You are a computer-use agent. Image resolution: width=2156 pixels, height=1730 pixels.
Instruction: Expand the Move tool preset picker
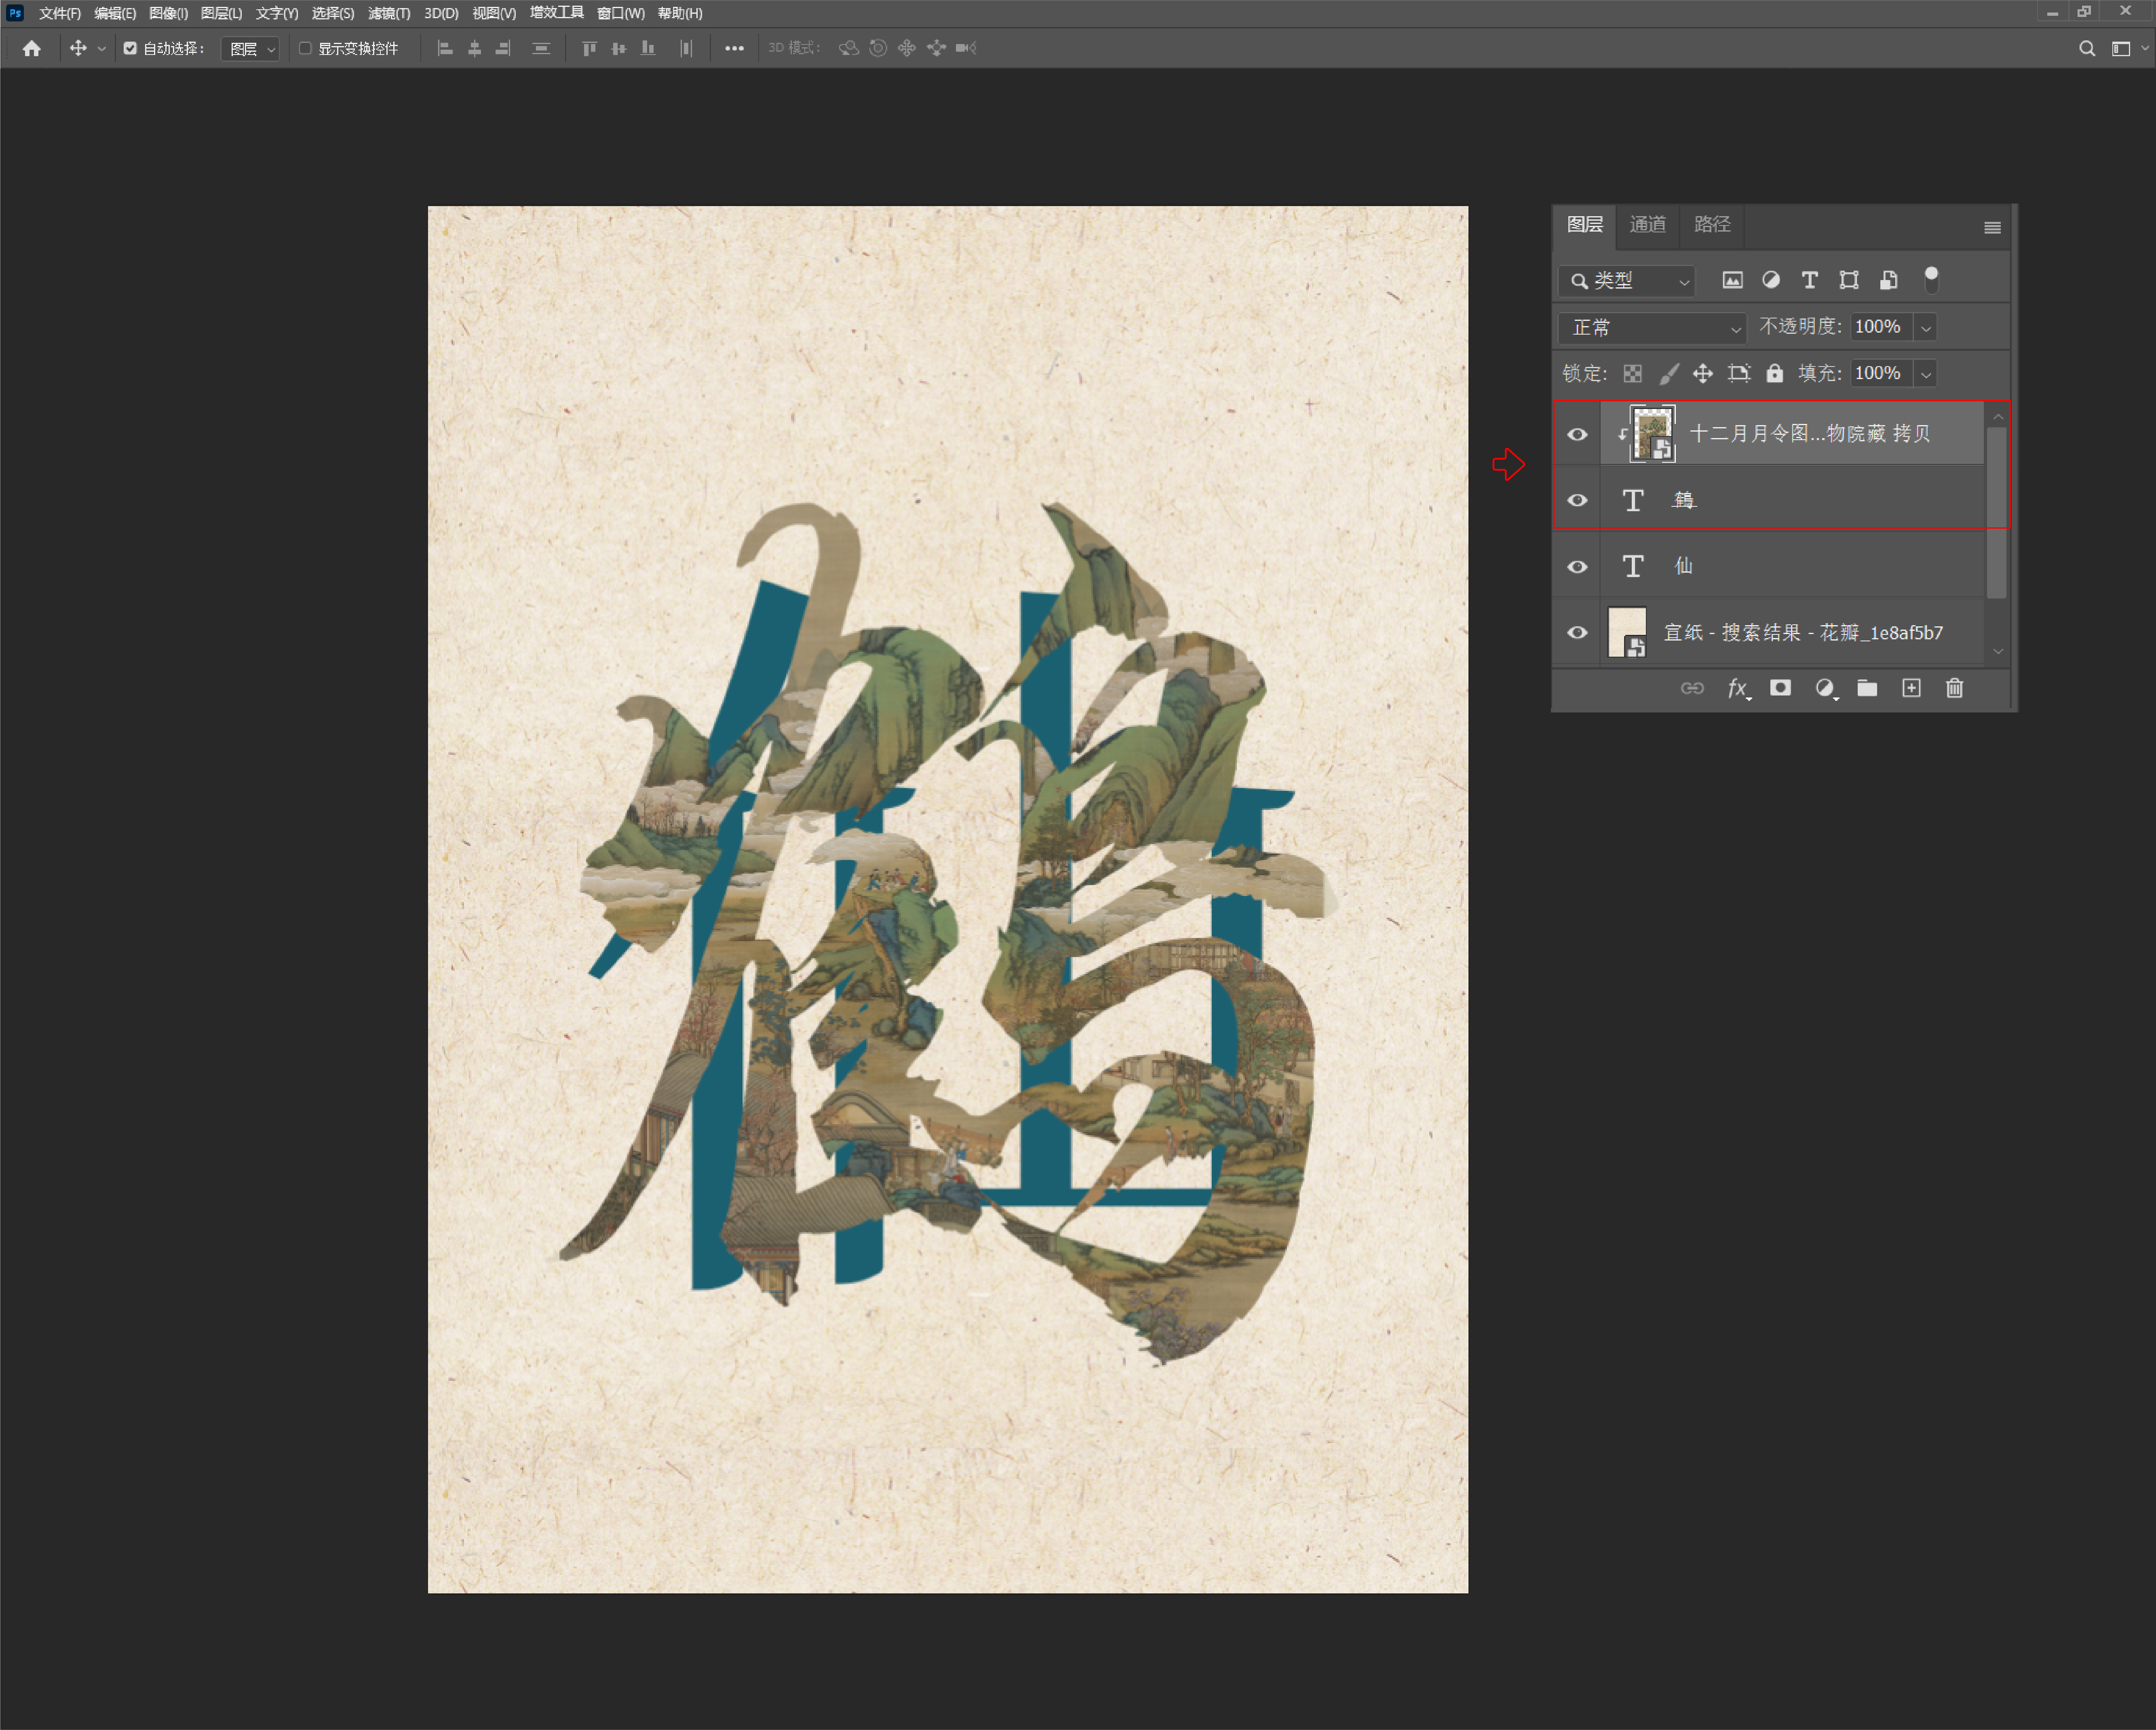coord(101,48)
